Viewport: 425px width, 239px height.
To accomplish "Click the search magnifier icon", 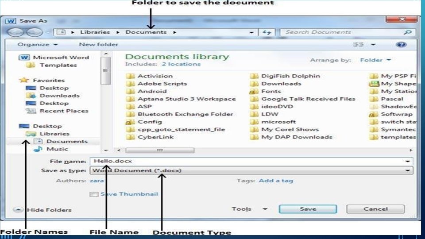I will [x=407, y=32].
